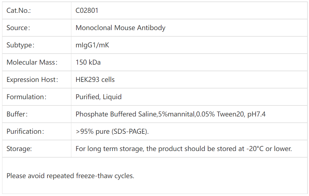Click the >95% pure (SDS-PAGE) text
Image resolution: width=309 pixels, height=196 pixels.
[112, 132]
